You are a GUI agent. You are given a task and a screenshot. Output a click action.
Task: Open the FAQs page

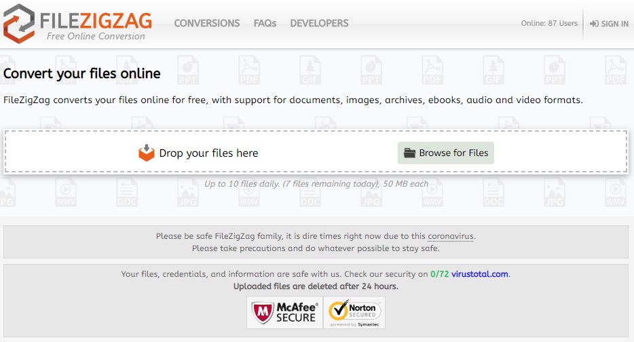(265, 23)
